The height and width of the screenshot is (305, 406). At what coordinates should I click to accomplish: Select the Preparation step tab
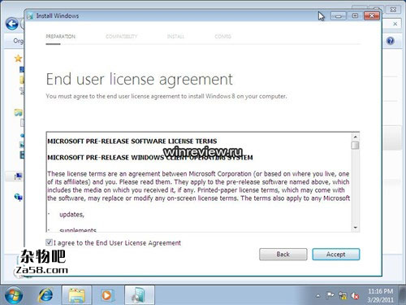pos(61,37)
